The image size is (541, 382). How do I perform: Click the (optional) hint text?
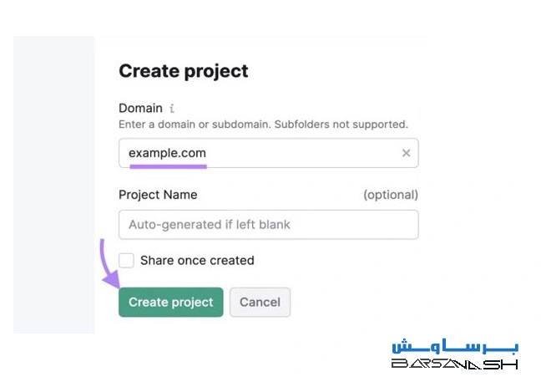click(x=390, y=195)
